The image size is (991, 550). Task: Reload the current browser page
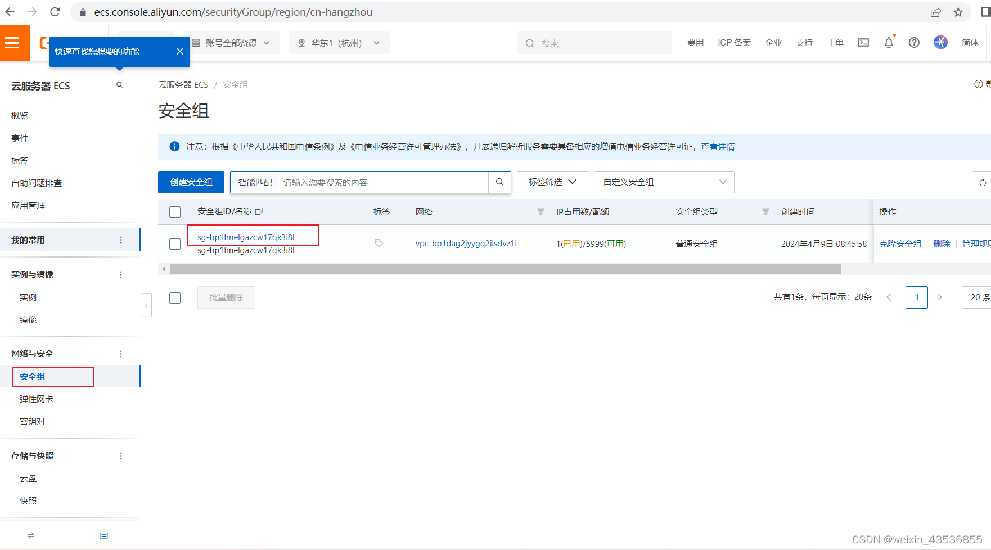[55, 12]
